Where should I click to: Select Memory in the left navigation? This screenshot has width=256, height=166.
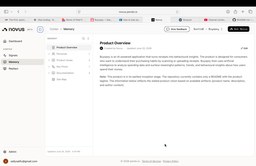[22, 62]
